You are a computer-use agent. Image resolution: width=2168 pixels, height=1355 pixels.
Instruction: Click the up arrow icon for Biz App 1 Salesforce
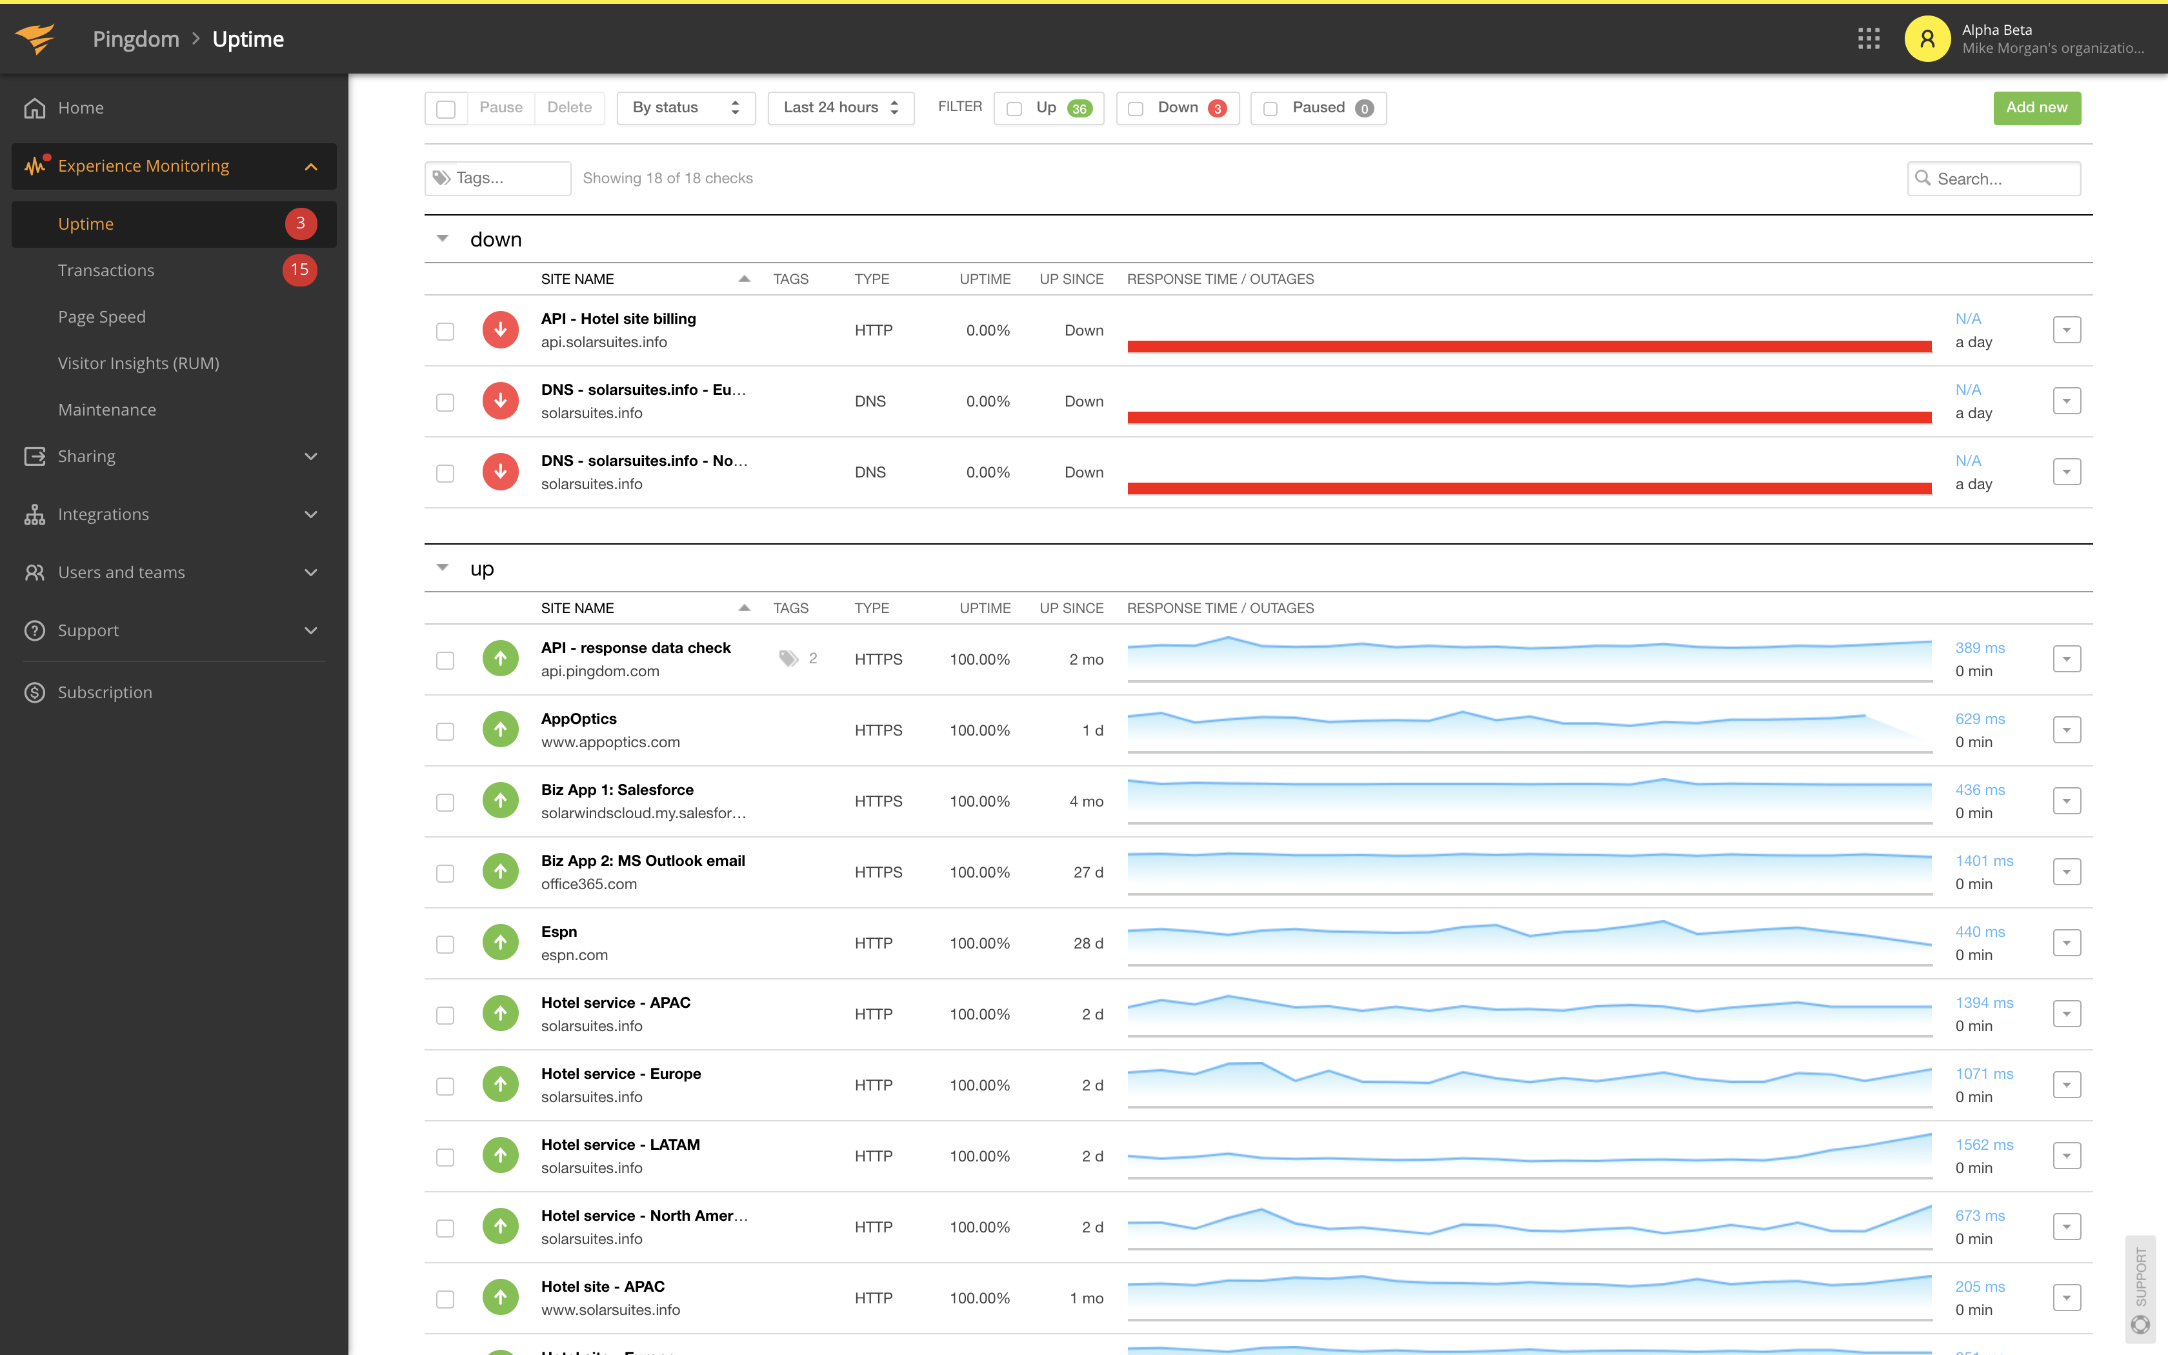[499, 801]
